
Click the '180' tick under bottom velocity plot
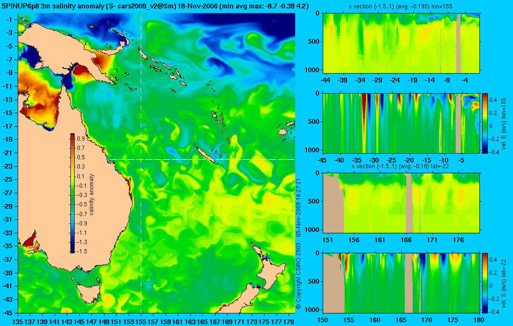point(479,320)
